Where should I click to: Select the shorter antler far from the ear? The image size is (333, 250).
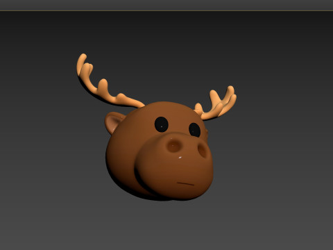[215, 103]
